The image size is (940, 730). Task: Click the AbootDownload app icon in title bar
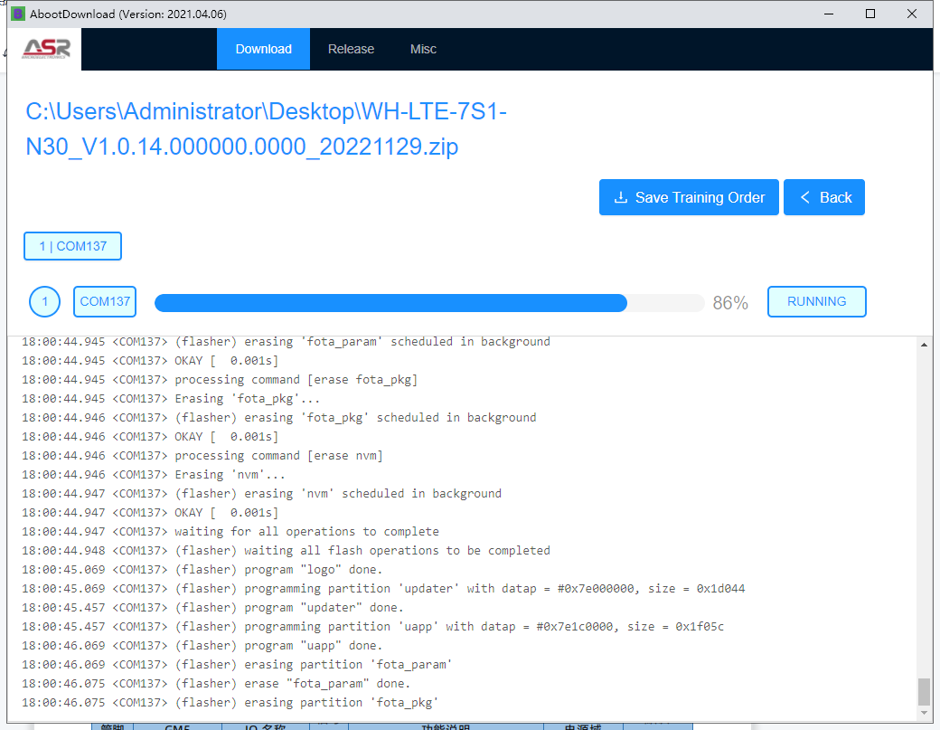[17, 14]
